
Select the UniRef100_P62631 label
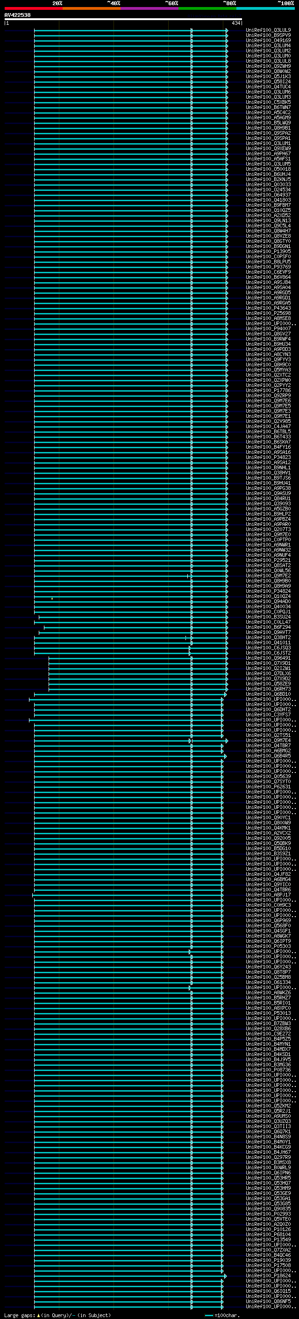(268, 787)
